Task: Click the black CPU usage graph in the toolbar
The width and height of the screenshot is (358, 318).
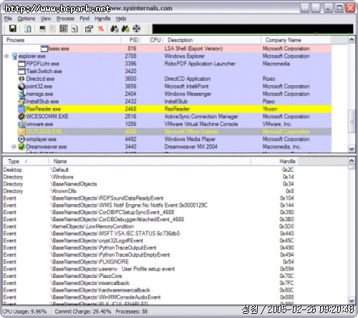Action: (x=253, y=29)
